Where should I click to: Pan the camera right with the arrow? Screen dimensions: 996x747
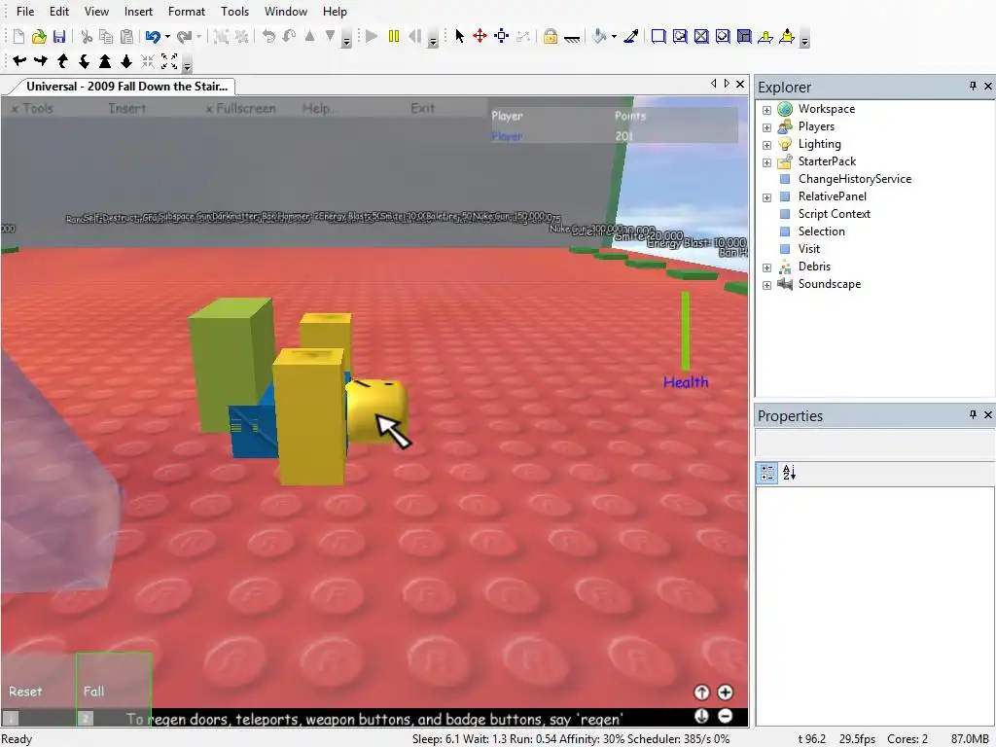pyautogui.click(x=41, y=61)
